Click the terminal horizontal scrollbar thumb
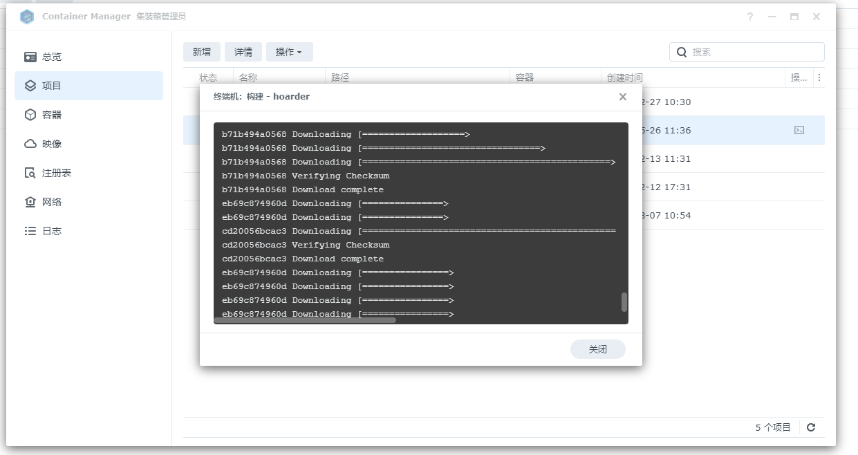 click(305, 320)
